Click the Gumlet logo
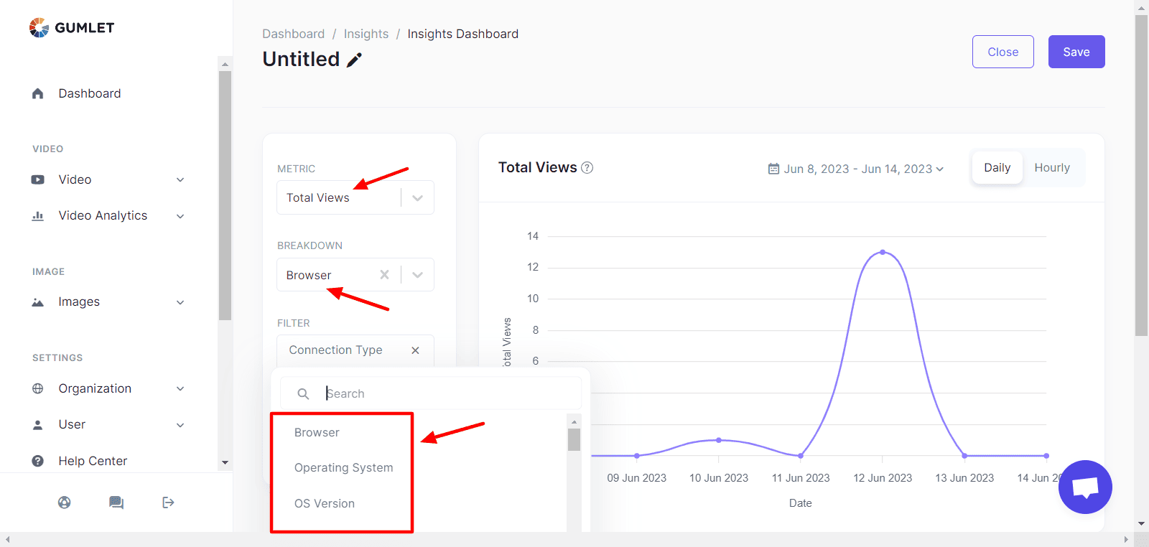 [72, 28]
